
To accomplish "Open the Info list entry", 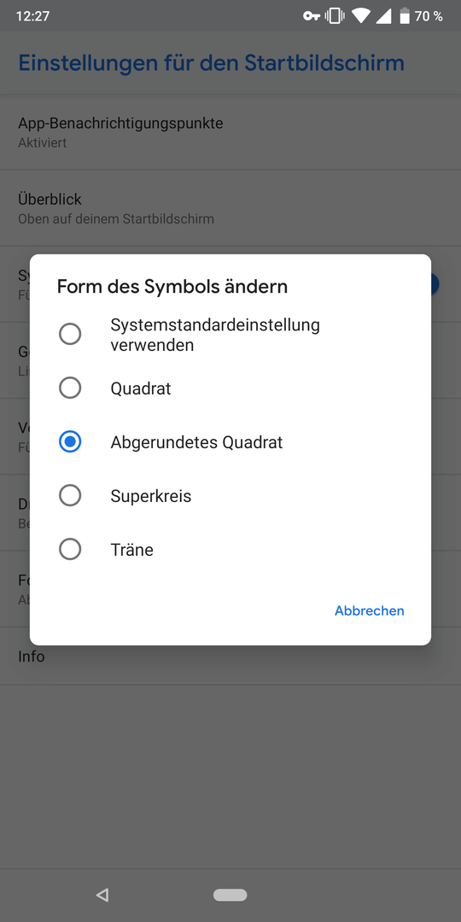I will (x=230, y=656).
